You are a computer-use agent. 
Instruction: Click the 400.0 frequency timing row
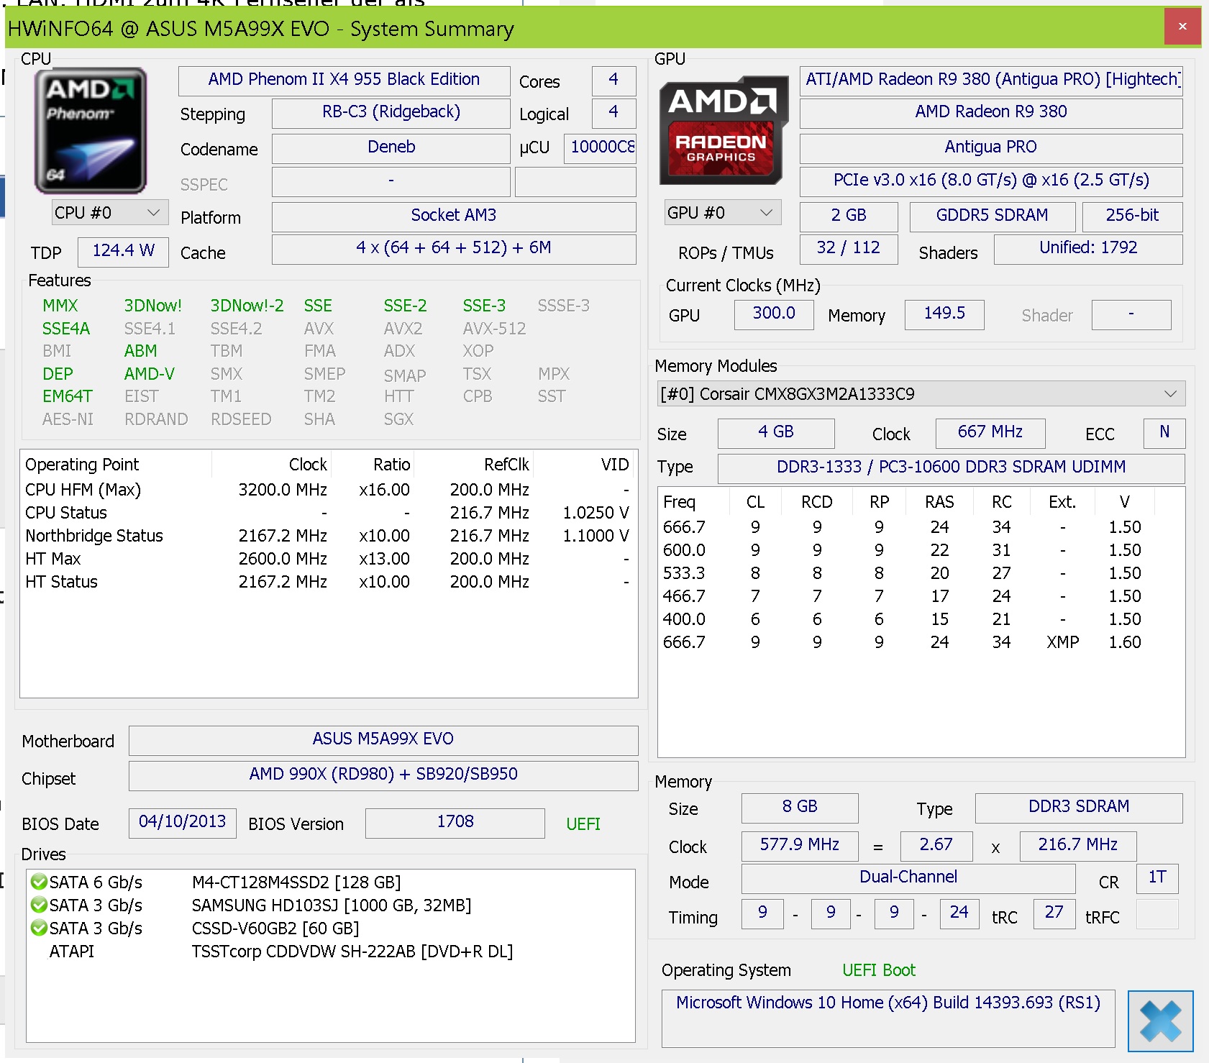coord(921,619)
